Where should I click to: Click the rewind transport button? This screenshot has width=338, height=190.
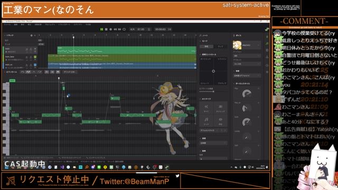[115, 30]
